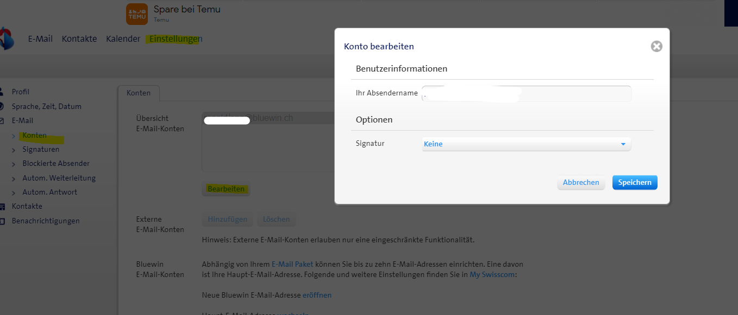Open Autom. Antwort settings
The height and width of the screenshot is (315, 738).
click(x=49, y=192)
